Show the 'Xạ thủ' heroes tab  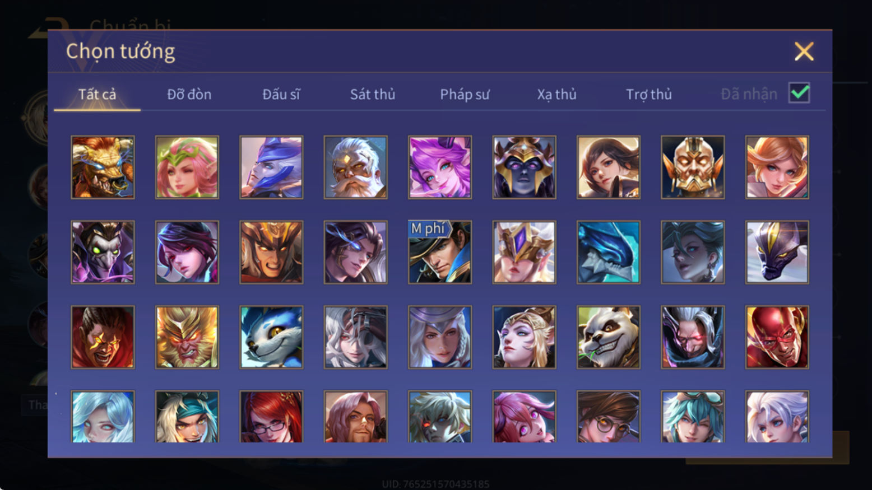[556, 94]
